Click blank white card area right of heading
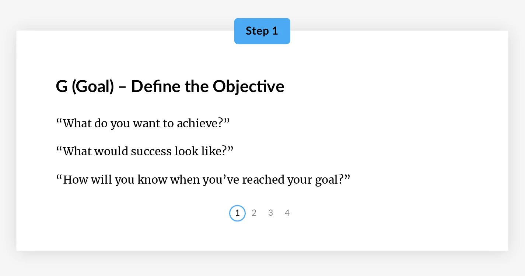525x276 pixels. [394, 86]
